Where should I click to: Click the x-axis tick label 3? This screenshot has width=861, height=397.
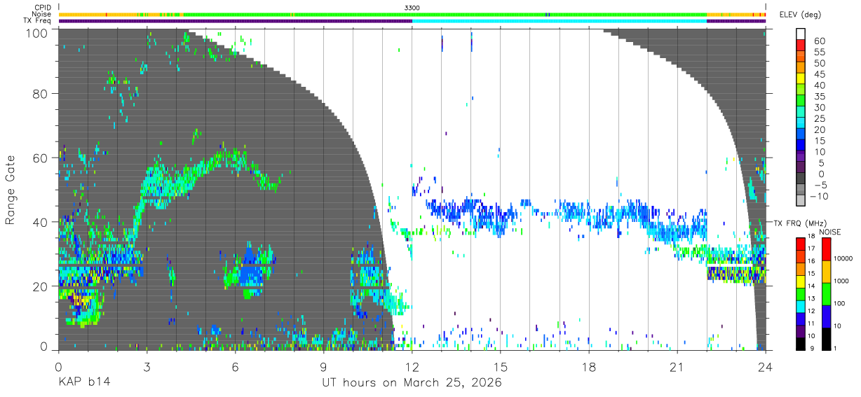(x=147, y=367)
